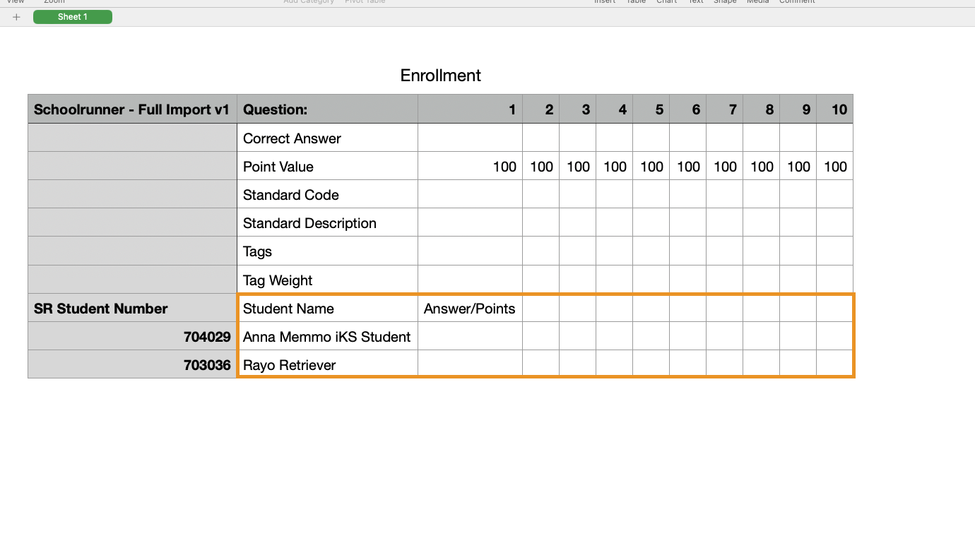Click the Standard Description label cell

click(x=328, y=222)
